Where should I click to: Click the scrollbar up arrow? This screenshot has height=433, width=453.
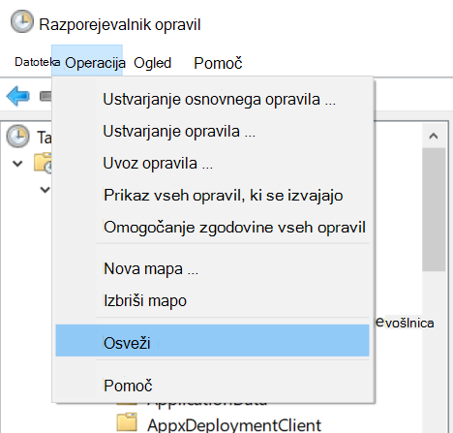434,136
